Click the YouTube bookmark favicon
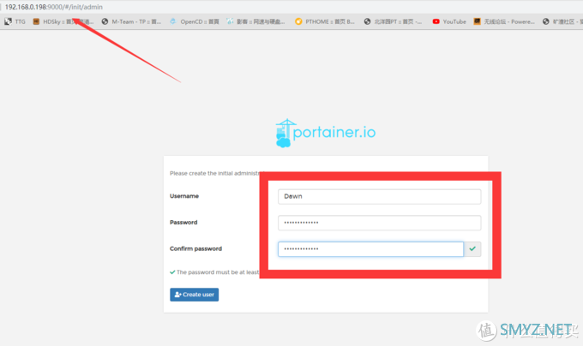583x346 pixels. coord(436,21)
